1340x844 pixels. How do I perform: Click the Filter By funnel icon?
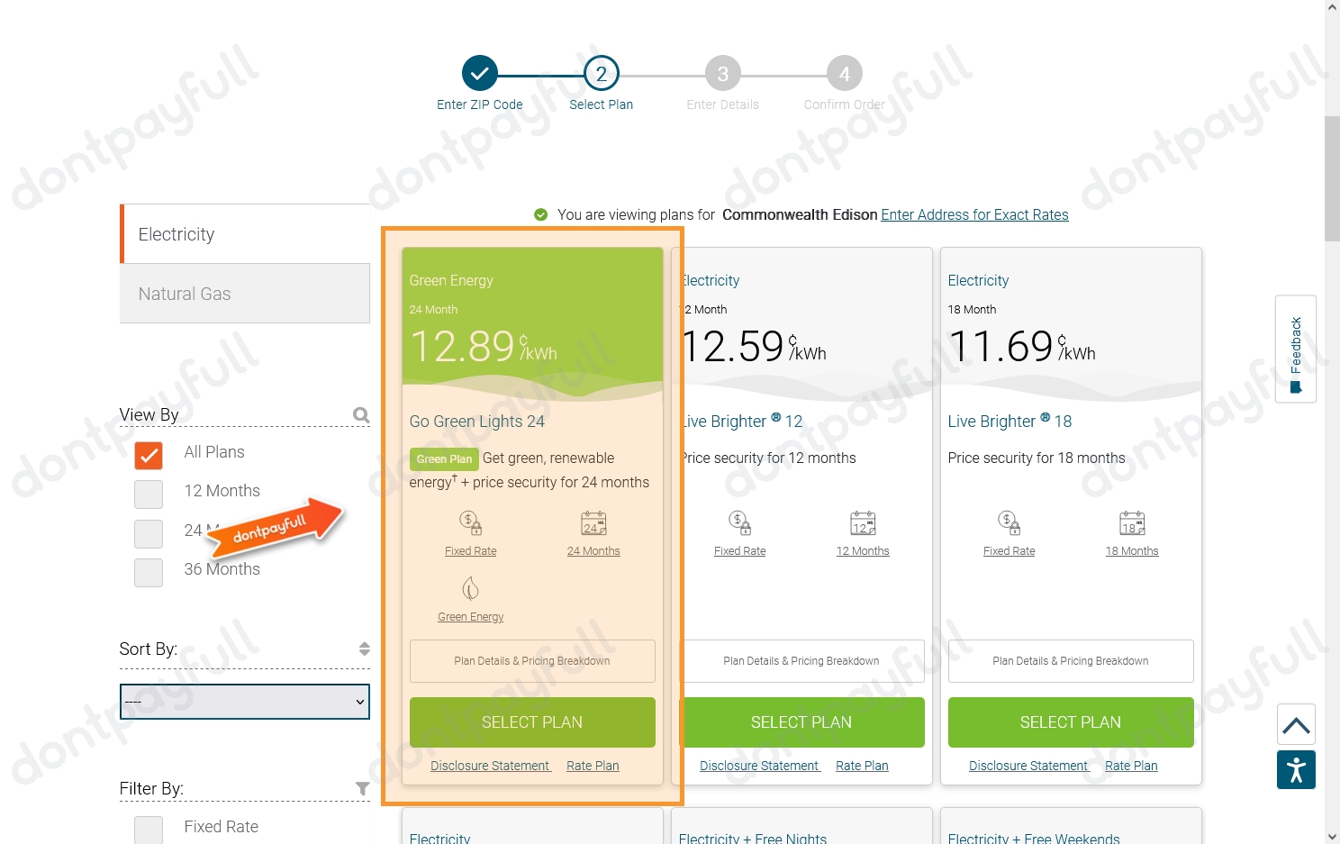(x=363, y=788)
